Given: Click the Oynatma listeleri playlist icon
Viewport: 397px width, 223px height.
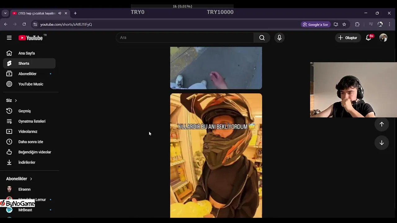Looking at the screenshot, I should pyautogui.click(x=9, y=121).
